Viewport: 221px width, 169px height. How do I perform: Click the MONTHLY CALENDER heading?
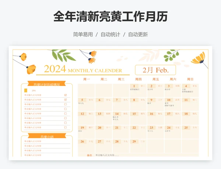pyautogui.click(x=95, y=71)
